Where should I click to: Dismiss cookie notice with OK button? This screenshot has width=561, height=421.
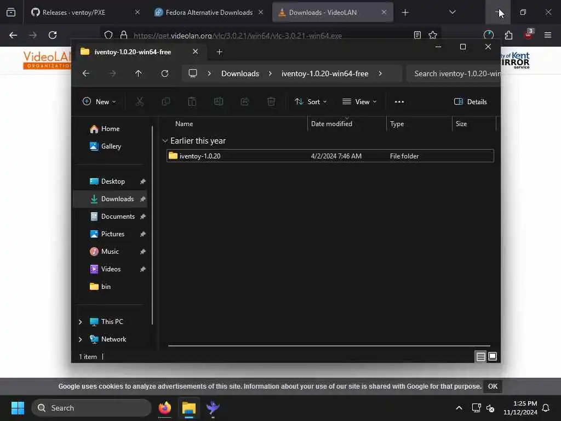coord(493,386)
